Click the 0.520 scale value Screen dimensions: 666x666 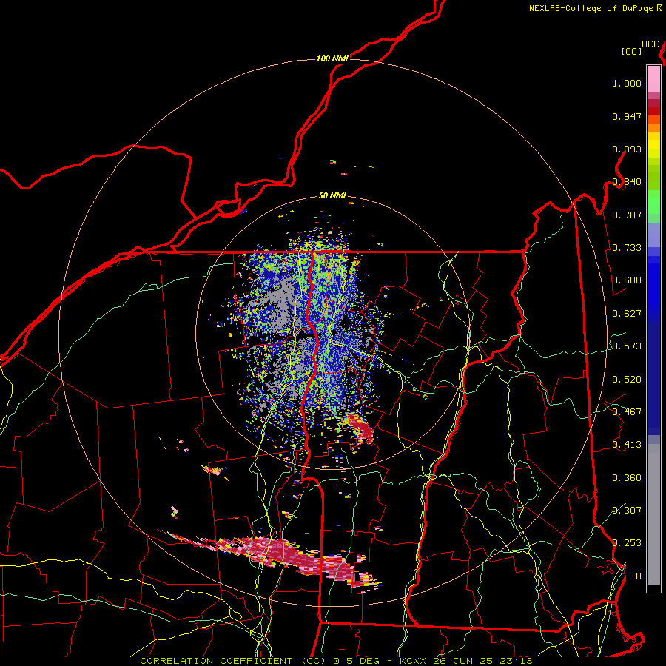coord(627,380)
